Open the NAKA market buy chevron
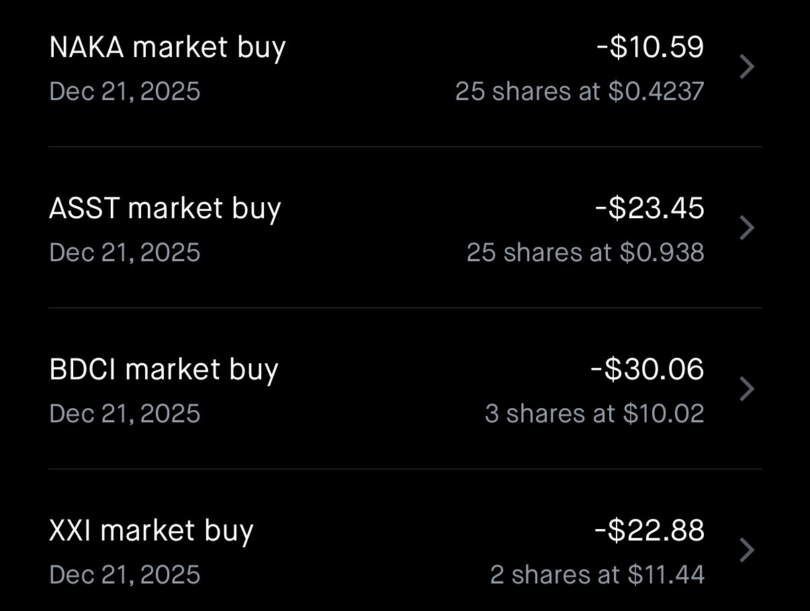This screenshot has width=810, height=611. 747,67
